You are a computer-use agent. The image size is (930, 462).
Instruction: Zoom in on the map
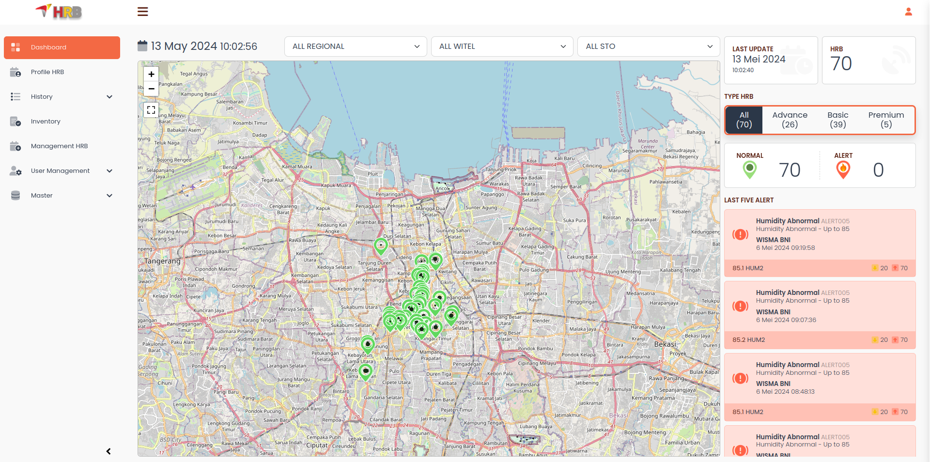[x=151, y=74]
